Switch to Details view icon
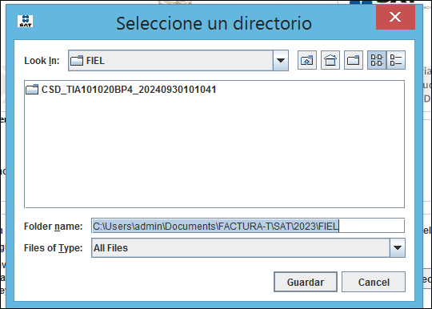 (x=396, y=60)
